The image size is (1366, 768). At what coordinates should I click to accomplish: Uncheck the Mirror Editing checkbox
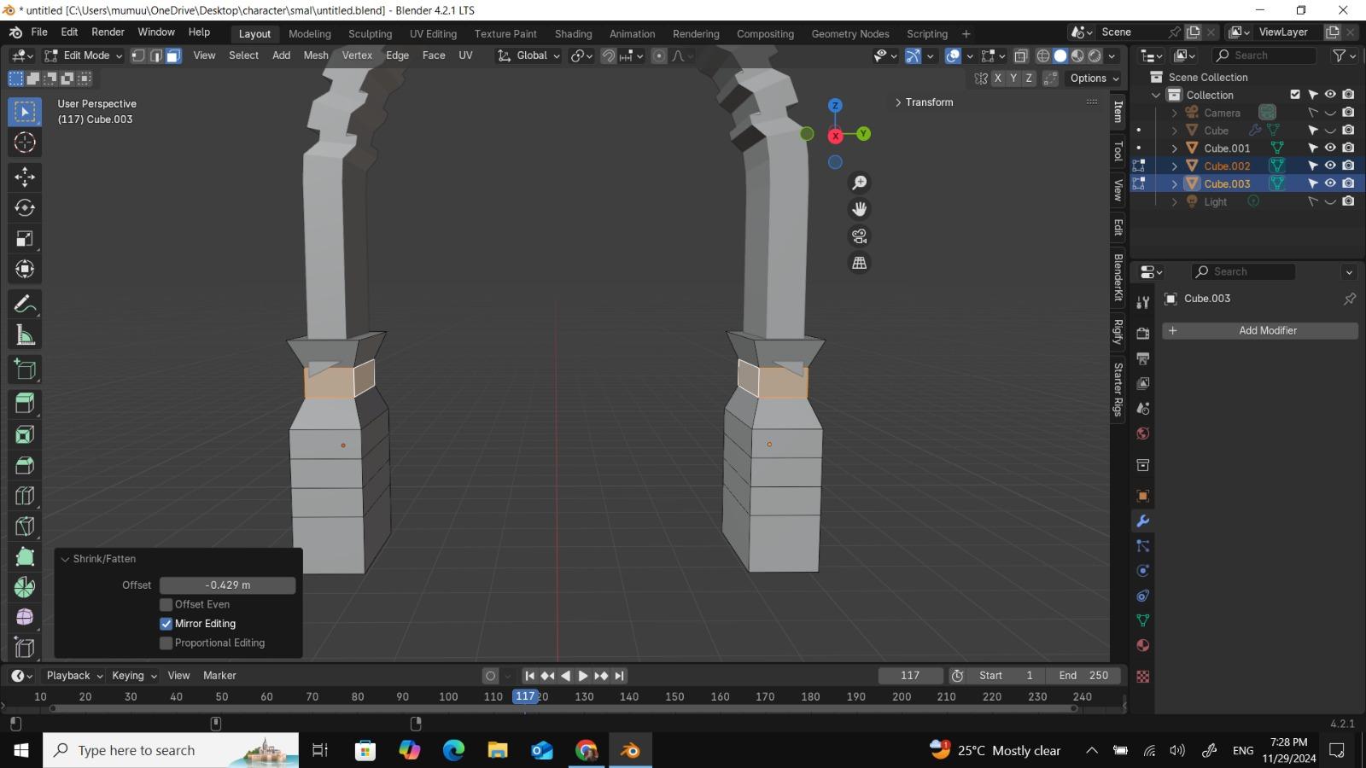[x=166, y=624]
